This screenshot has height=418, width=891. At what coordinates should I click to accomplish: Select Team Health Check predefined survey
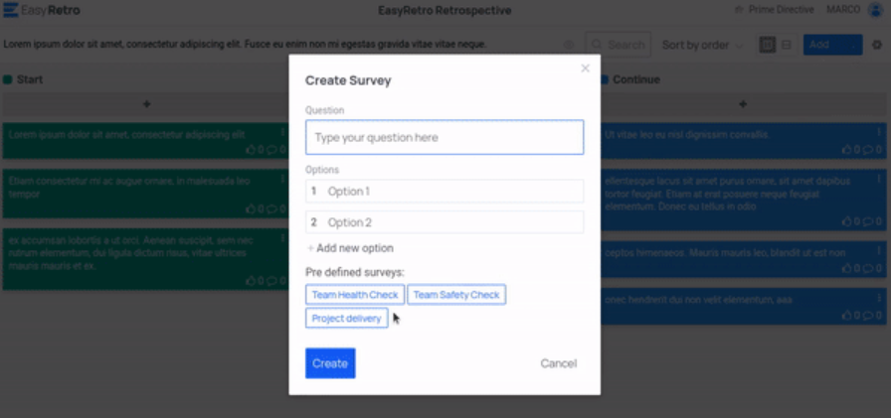tap(355, 295)
